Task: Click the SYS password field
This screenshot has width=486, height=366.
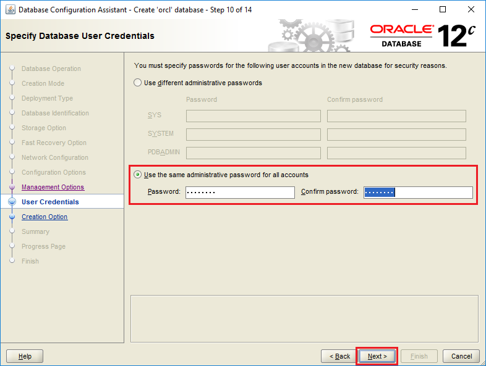Action: [254, 116]
